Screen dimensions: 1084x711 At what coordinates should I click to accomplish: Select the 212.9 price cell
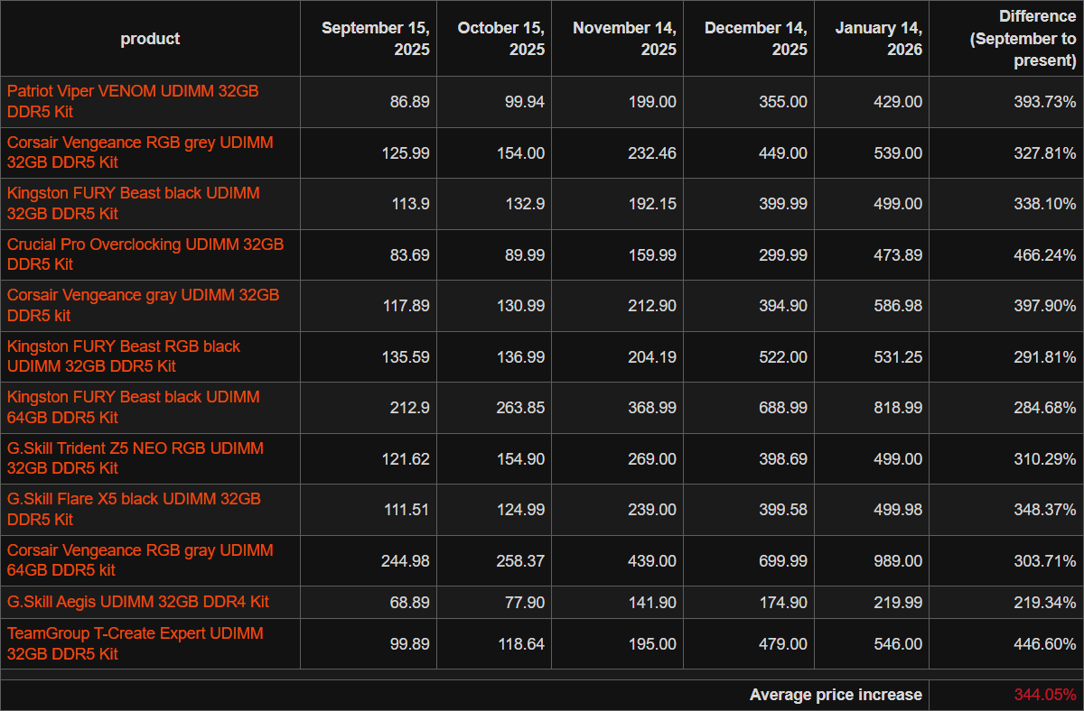(369, 408)
